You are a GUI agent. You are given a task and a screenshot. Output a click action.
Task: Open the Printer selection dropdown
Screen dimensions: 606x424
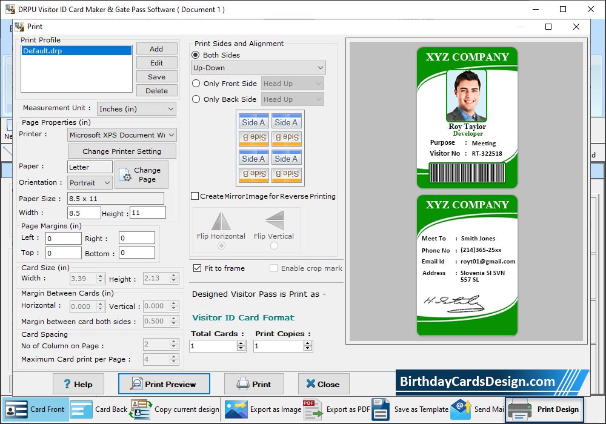tap(122, 134)
